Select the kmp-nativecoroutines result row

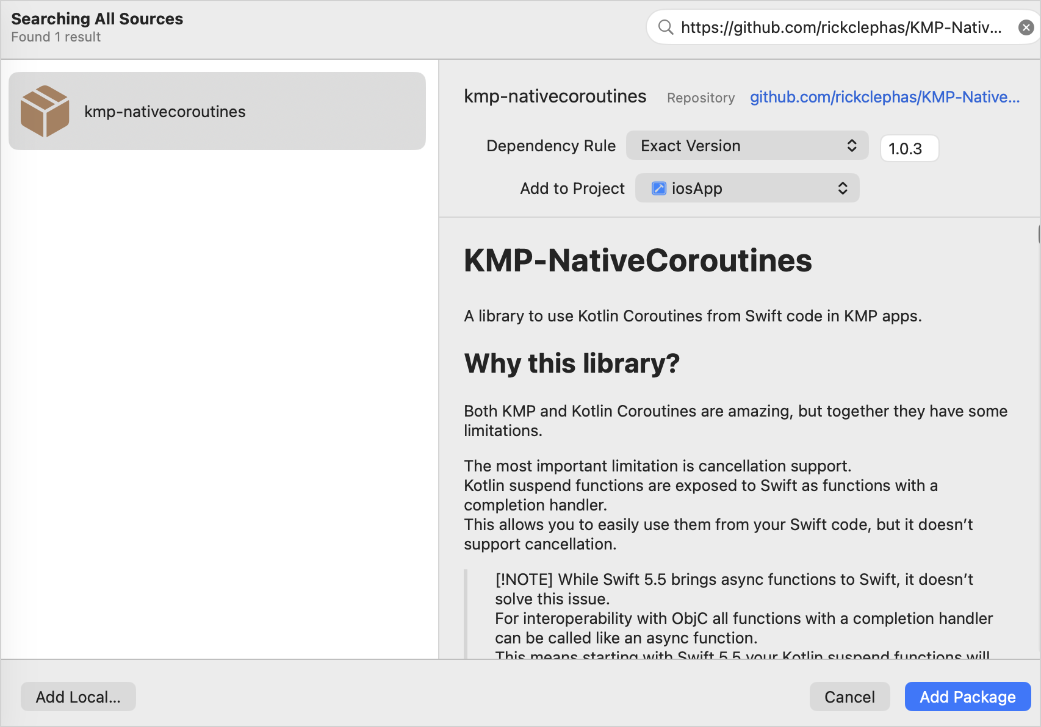217,111
